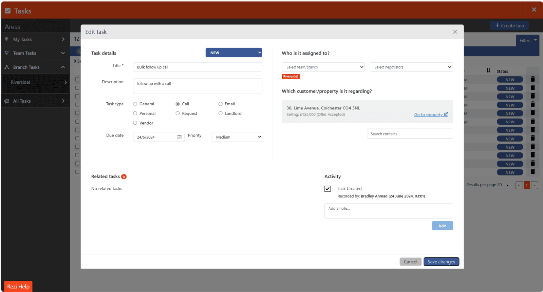
Task: Open the calendar picker for due date
Action: click(x=180, y=137)
